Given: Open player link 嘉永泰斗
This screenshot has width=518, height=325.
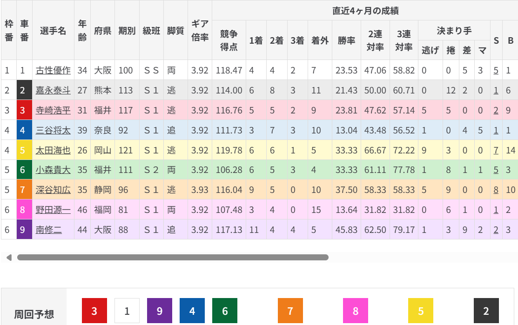Looking at the screenshot, I should (53, 90).
